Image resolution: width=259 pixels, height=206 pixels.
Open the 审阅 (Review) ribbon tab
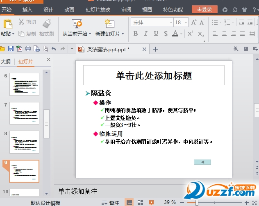point(126,10)
